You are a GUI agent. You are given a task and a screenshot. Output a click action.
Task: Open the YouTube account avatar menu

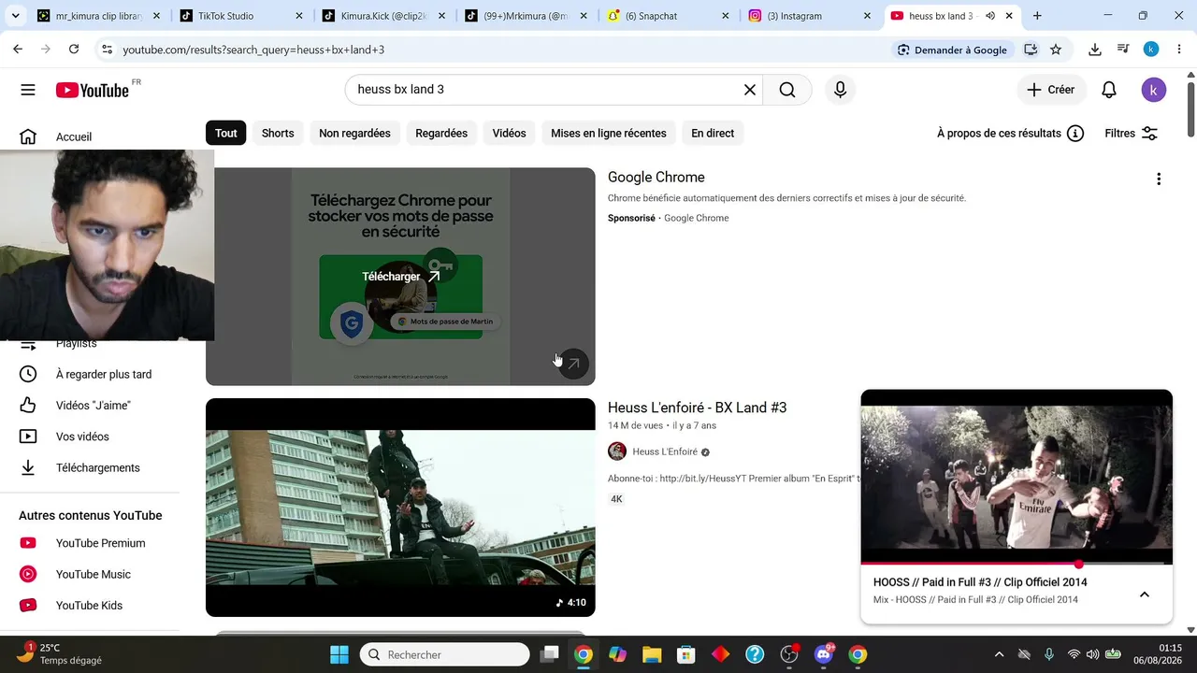coord(1154,90)
